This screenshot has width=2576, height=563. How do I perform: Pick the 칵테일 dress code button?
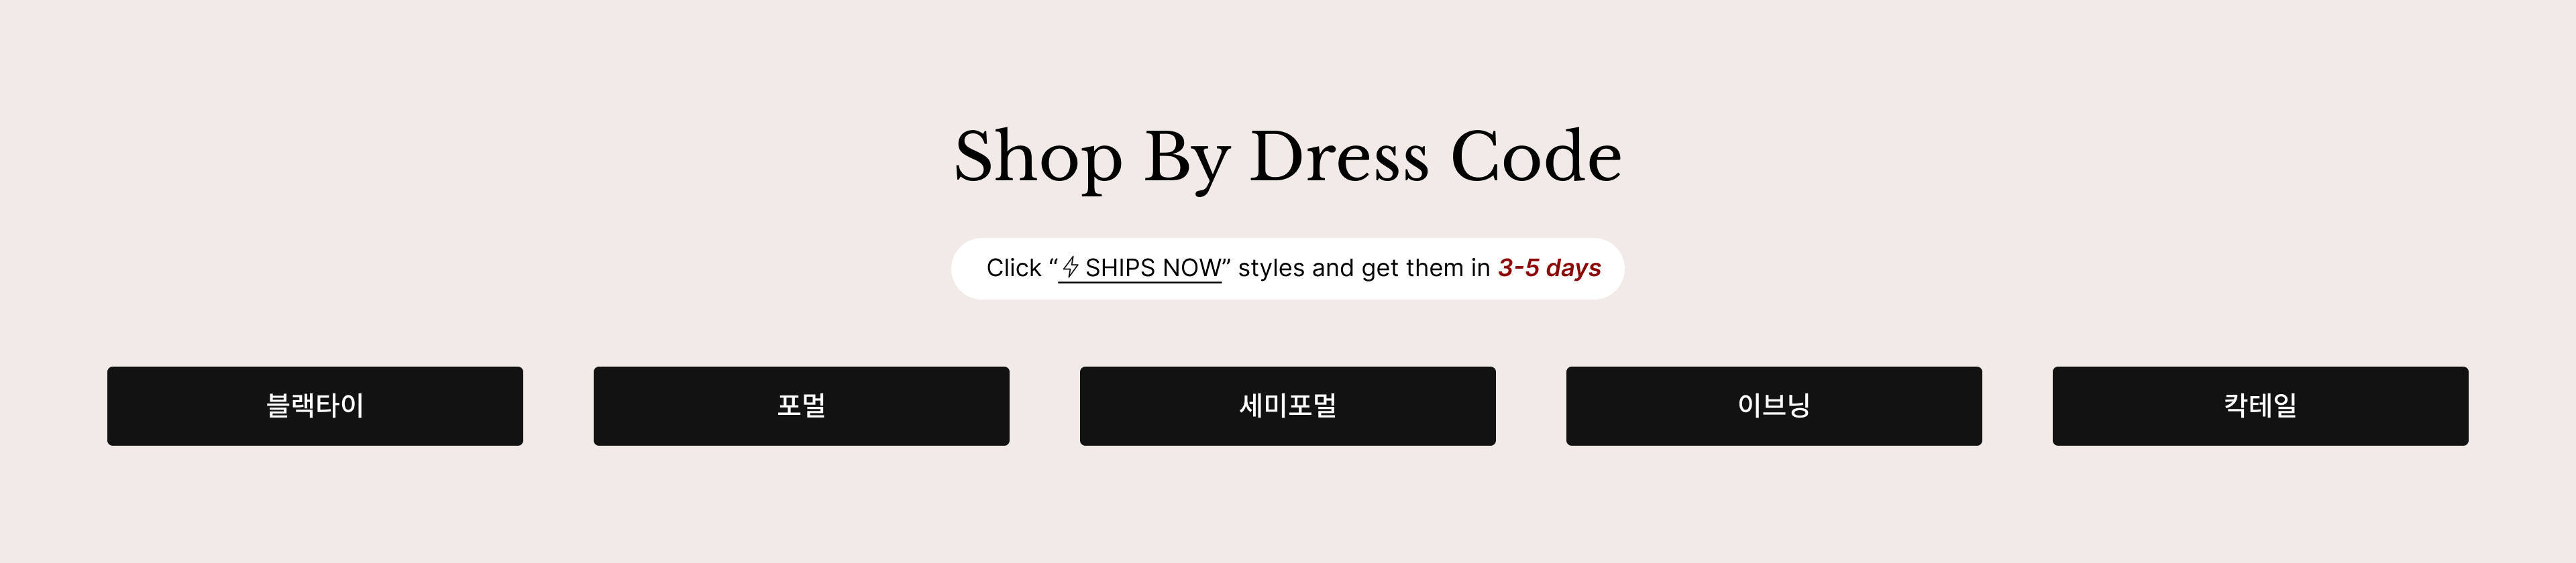2260,405
